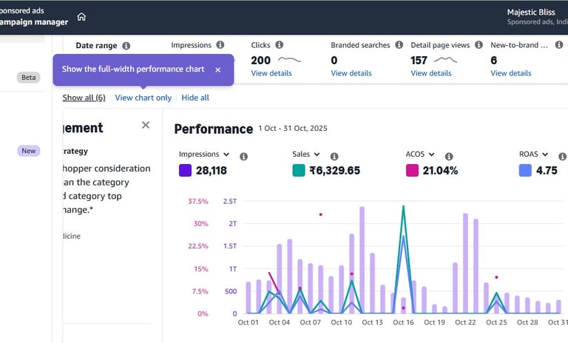Screen dimensions: 568x343
Task: Show info for Branded searches
Action: [x=399, y=44]
